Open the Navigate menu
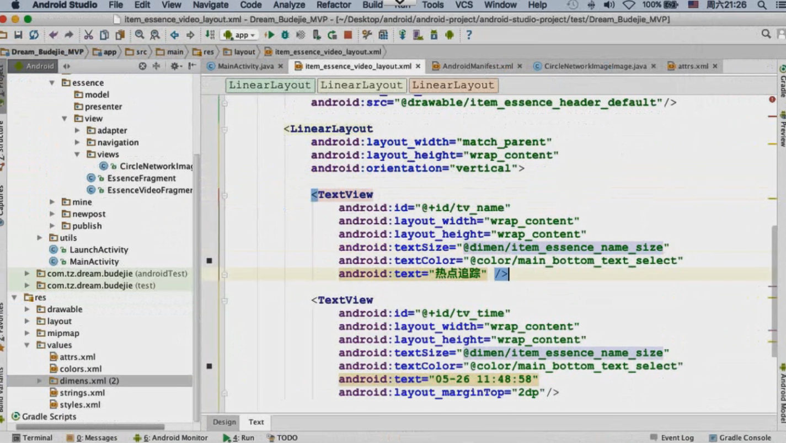The height and width of the screenshot is (443, 786). 210,5
